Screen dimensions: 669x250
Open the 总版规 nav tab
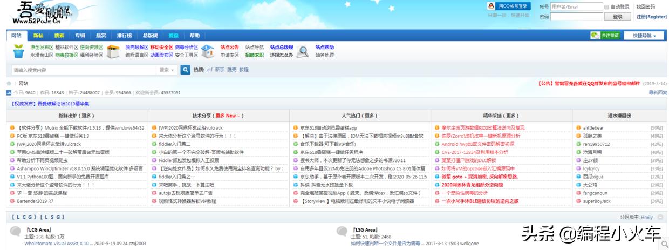click(x=151, y=36)
